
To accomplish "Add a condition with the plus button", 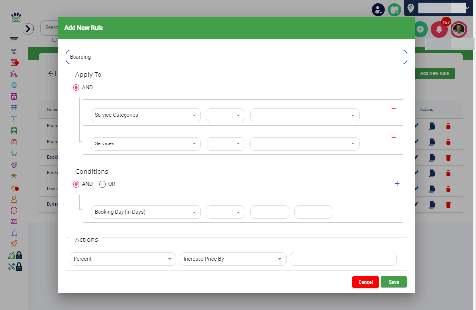I will pyautogui.click(x=397, y=184).
